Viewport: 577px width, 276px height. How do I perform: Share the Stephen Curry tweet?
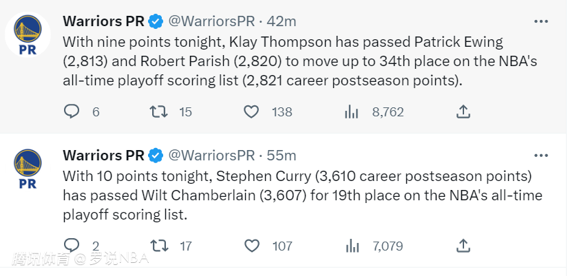(x=463, y=246)
